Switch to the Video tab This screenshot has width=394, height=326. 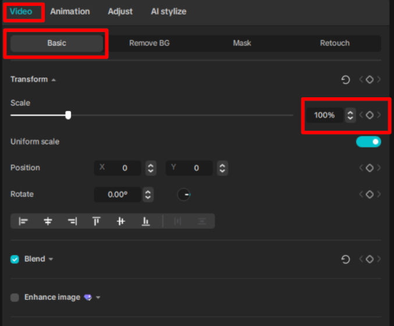pyautogui.click(x=21, y=12)
